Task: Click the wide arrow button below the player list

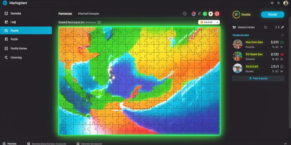Action: (258, 78)
